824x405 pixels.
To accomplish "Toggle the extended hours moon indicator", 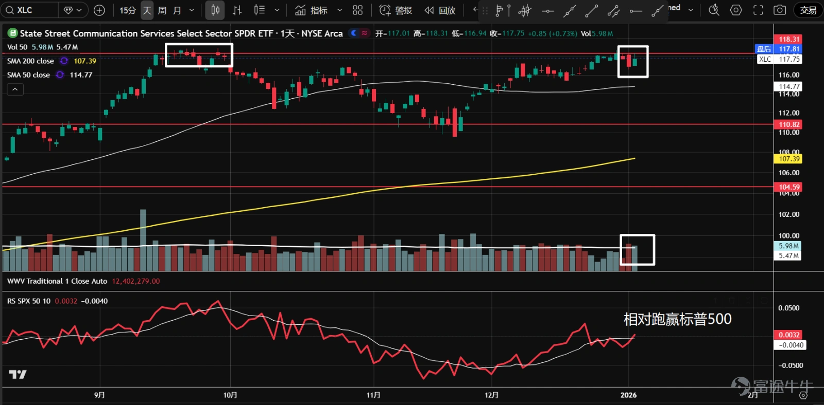I will tap(354, 33).
